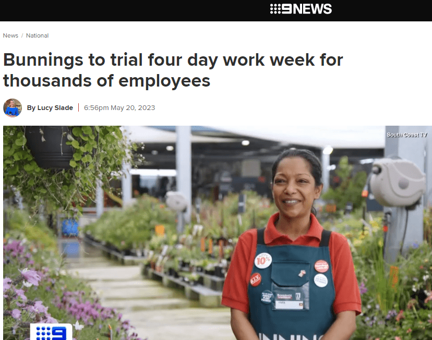The image size is (432, 340).
Task: Click the black 9News header bar
Action: [216, 10]
